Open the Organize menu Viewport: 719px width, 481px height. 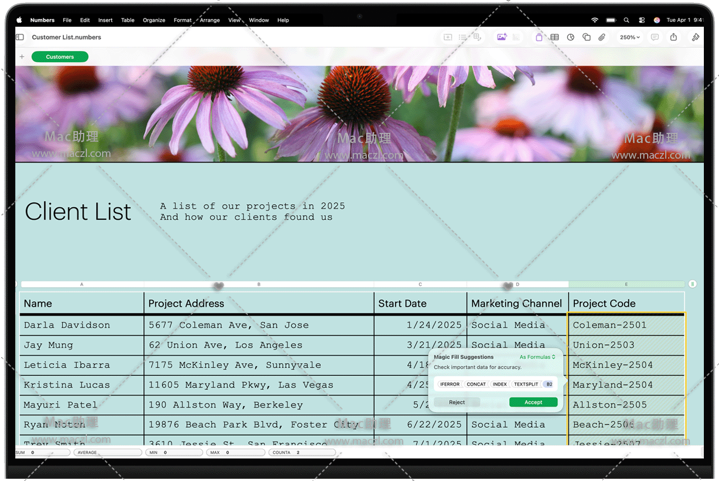(x=154, y=20)
